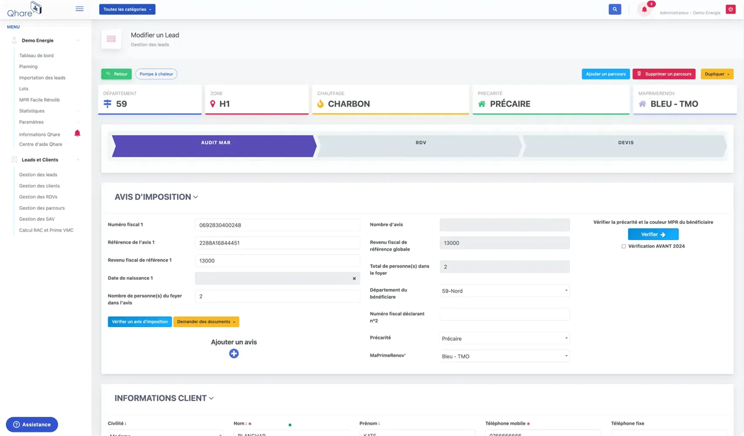Clear the Date de naissance field with the x
The image size is (744, 436).
(354, 278)
